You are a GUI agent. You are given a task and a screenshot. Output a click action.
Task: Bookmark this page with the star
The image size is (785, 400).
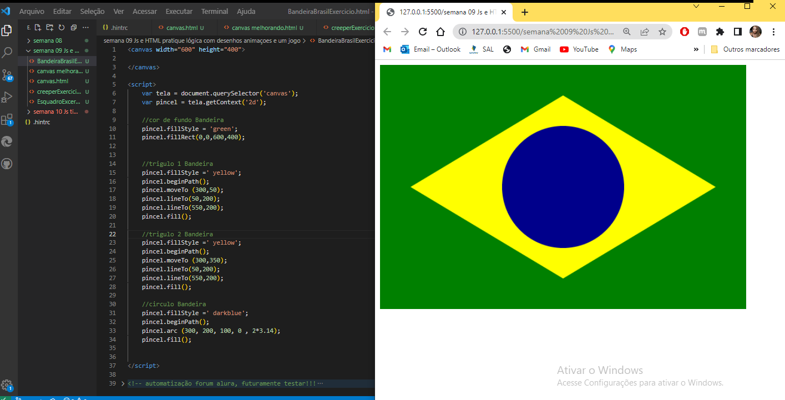[662, 32]
